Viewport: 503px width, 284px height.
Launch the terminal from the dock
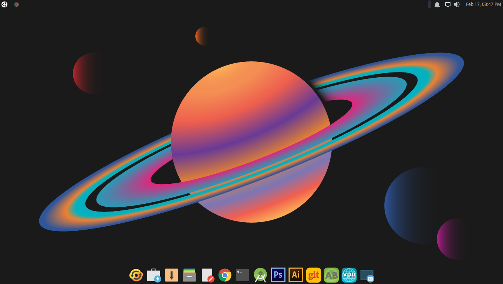pos(243,275)
